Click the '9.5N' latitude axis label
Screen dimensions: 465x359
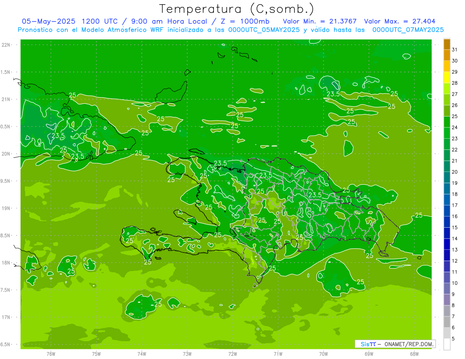tap(6, 181)
